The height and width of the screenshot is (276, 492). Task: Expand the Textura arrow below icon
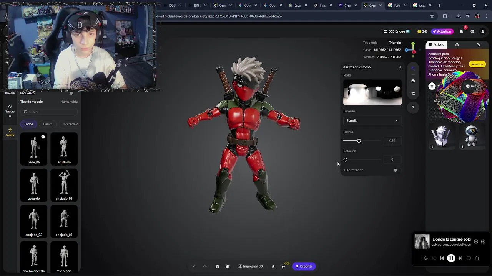click(x=10, y=116)
